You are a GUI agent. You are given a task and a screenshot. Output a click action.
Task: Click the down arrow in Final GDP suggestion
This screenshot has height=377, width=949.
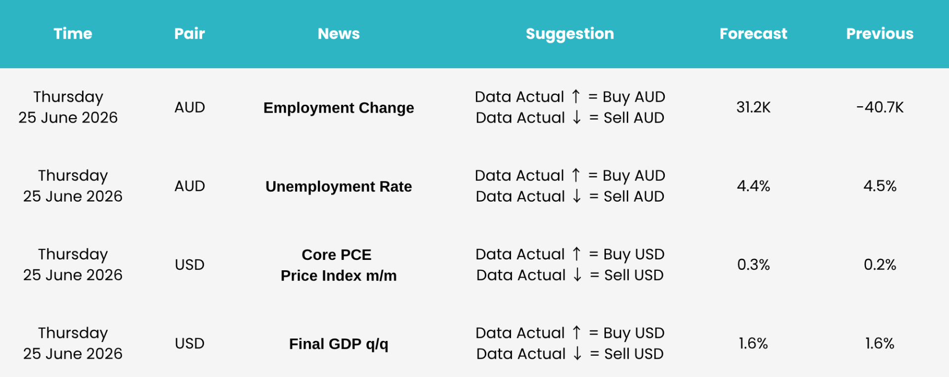pyautogui.click(x=577, y=353)
